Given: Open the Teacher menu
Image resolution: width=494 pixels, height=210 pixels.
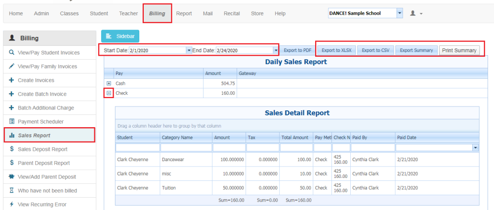Looking at the screenshot, I should tap(128, 13).
